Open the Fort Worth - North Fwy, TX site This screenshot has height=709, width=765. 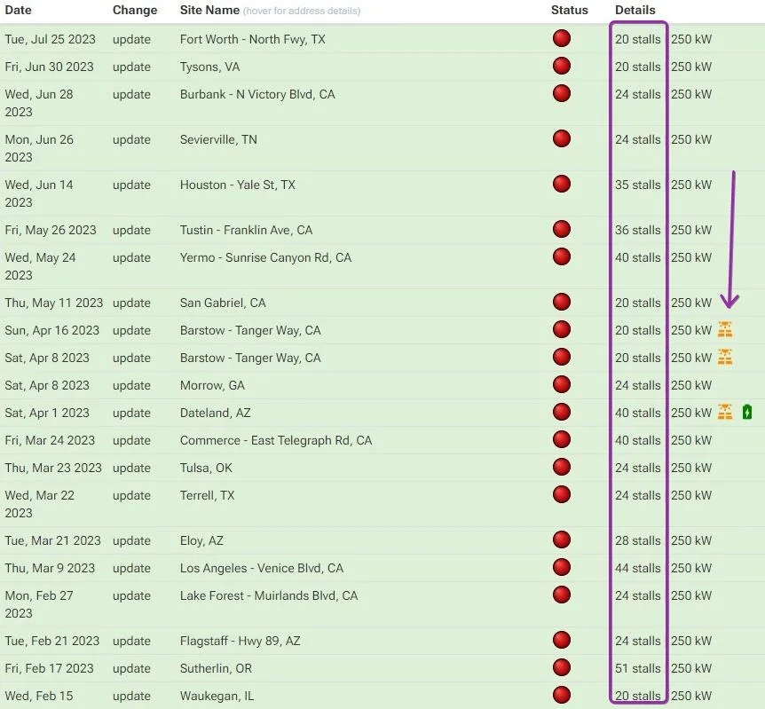click(252, 39)
